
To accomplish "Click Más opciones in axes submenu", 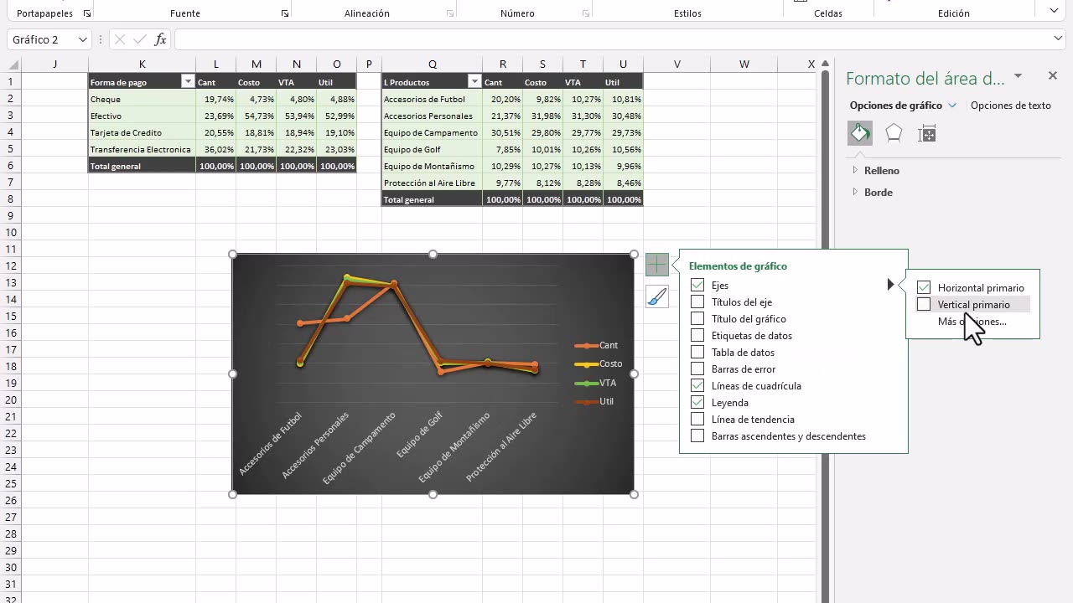I will 972,322.
